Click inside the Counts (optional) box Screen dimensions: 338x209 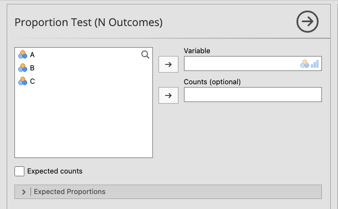[x=253, y=94]
